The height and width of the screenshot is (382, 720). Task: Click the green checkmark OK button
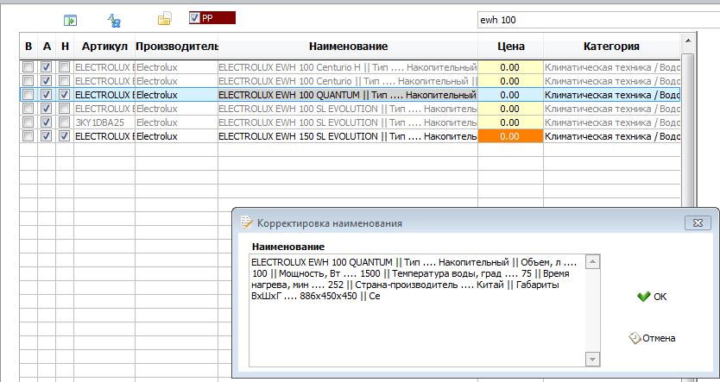click(652, 297)
